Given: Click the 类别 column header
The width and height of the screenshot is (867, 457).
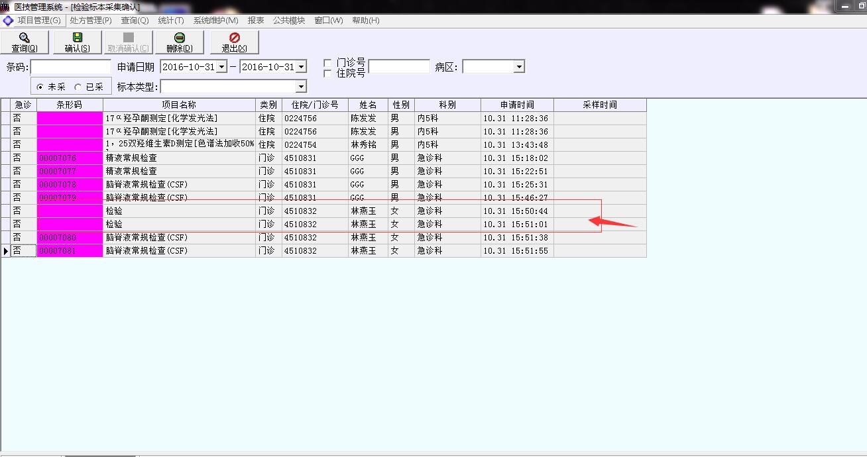Looking at the screenshot, I should point(268,105).
